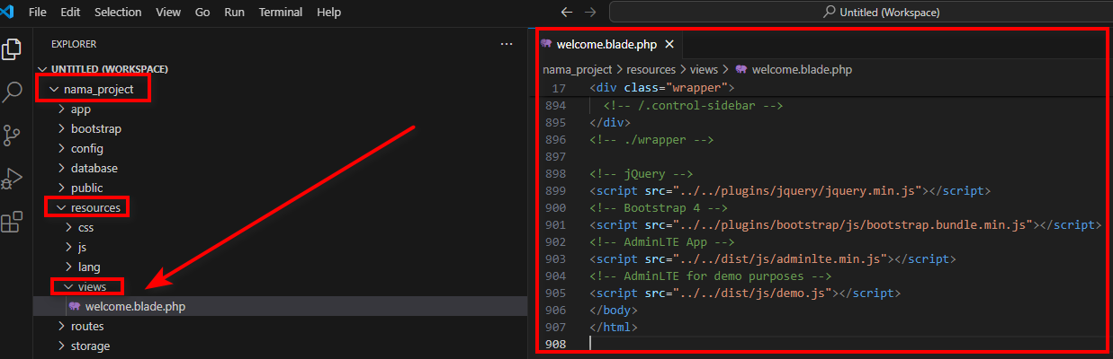Expand the css folder
The height and width of the screenshot is (359, 1113).
pyautogui.click(x=281, y=228)
